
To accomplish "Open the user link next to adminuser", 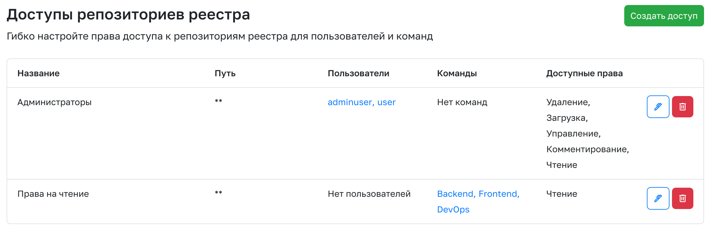I will 386,102.
